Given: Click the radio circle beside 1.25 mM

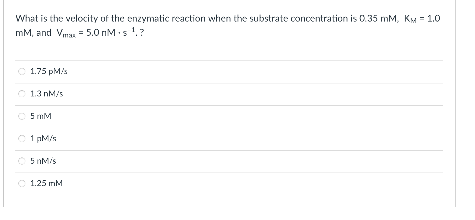Looking at the screenshot, I should [21, 183].
